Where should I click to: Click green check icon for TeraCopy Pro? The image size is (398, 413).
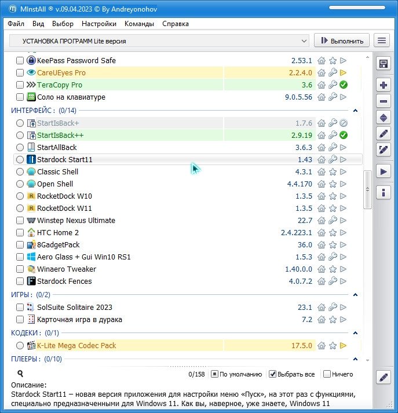click(343, 85)
